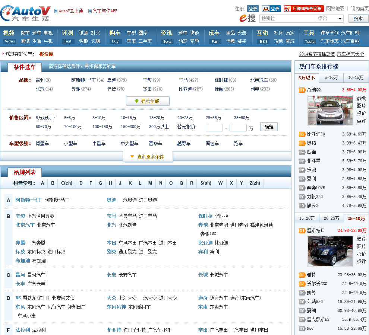
Task: Filter by price range 300万以上
Action: click(159, 127)
